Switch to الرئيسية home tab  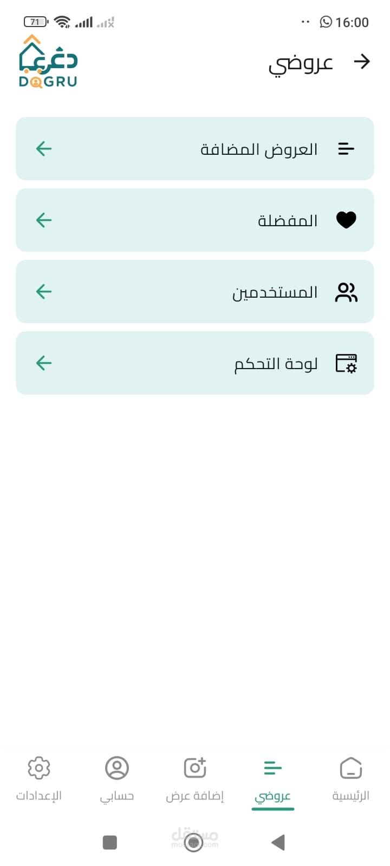click(350, 778)
